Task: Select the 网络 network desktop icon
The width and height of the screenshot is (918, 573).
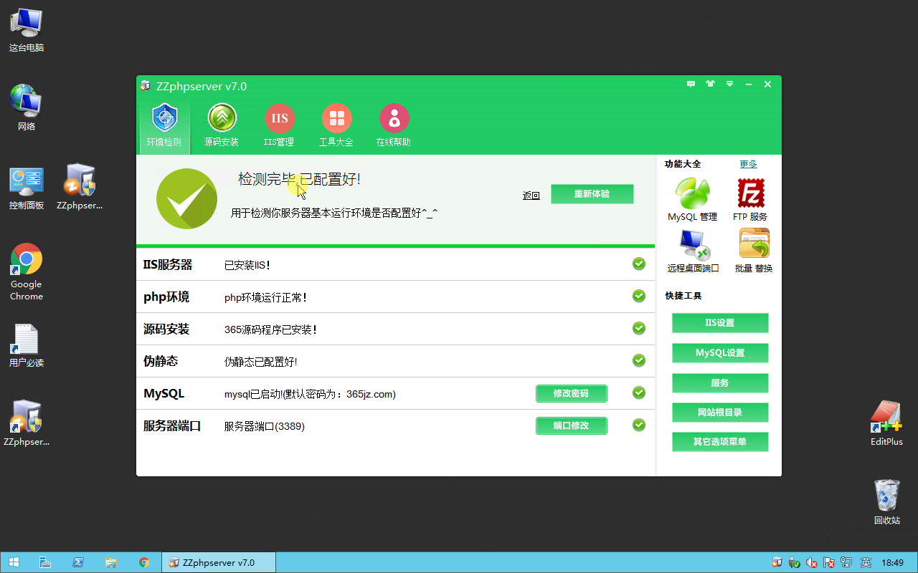Action: tap(27, 108)
